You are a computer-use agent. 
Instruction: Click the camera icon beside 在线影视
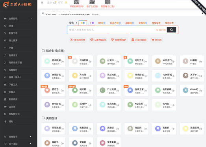(x=5, y=18)
